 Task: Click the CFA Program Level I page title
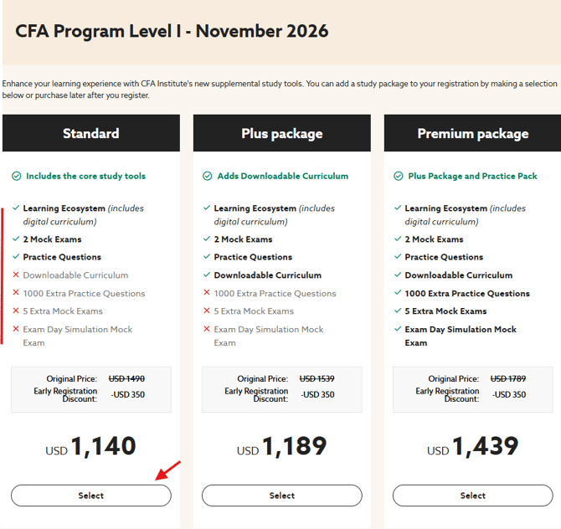point(172,32)
